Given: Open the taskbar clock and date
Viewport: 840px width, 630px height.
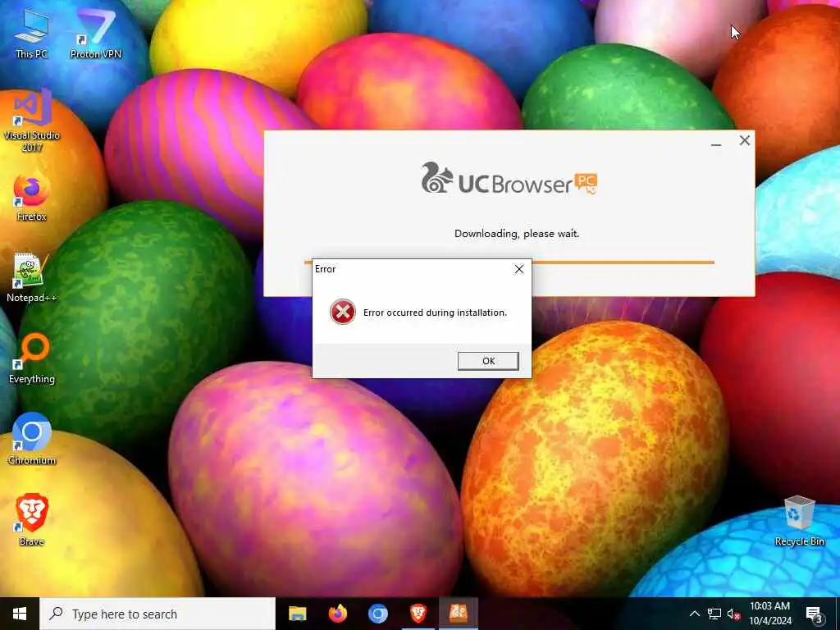Looking at the screenshot, I should click(769, 614).
